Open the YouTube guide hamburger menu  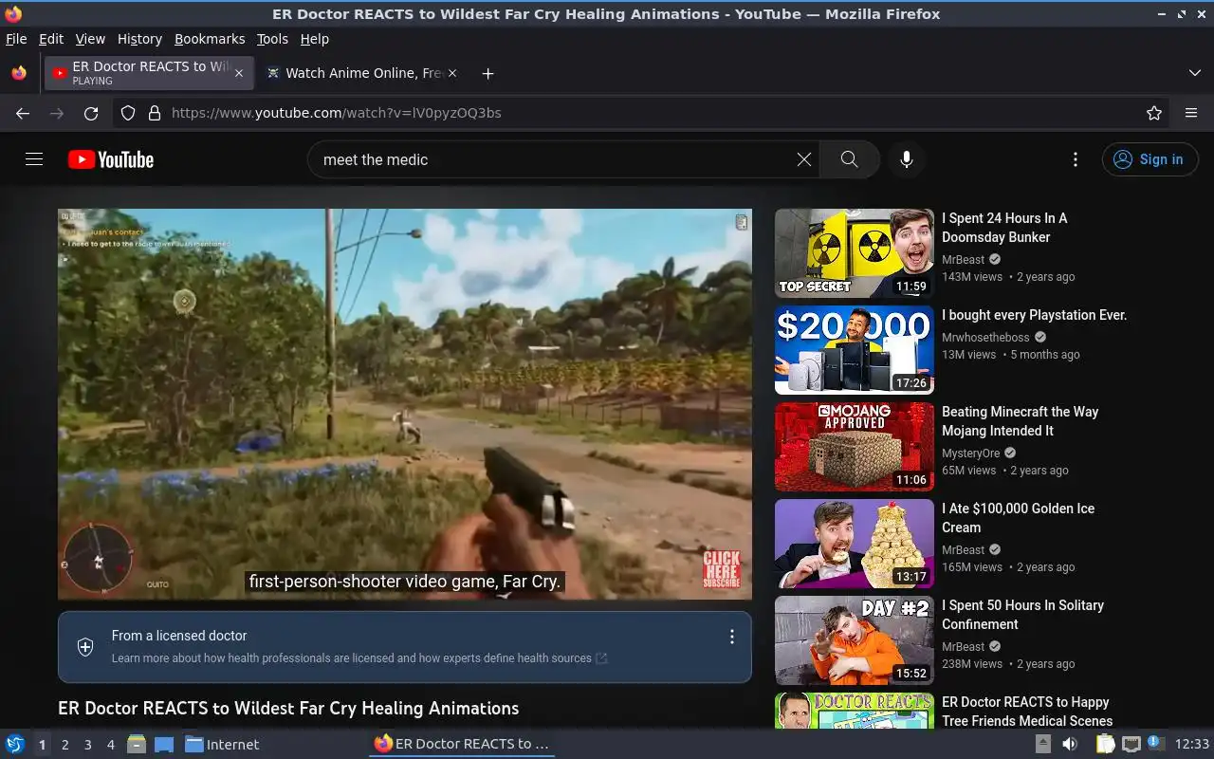pyautogui.click(x=34, y=159)
